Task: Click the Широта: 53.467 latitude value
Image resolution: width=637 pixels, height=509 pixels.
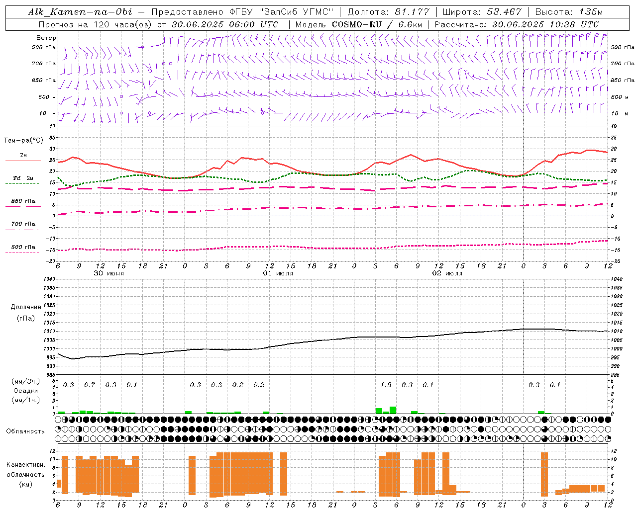Action: click(x=482, y=12)
